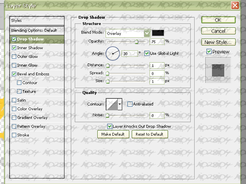
Task: Click the Noise slider handle
Action: (x=108, y=115)
